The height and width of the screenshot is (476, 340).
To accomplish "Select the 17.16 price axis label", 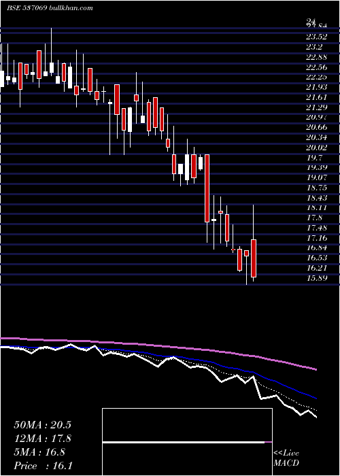I will click(317, 238).
